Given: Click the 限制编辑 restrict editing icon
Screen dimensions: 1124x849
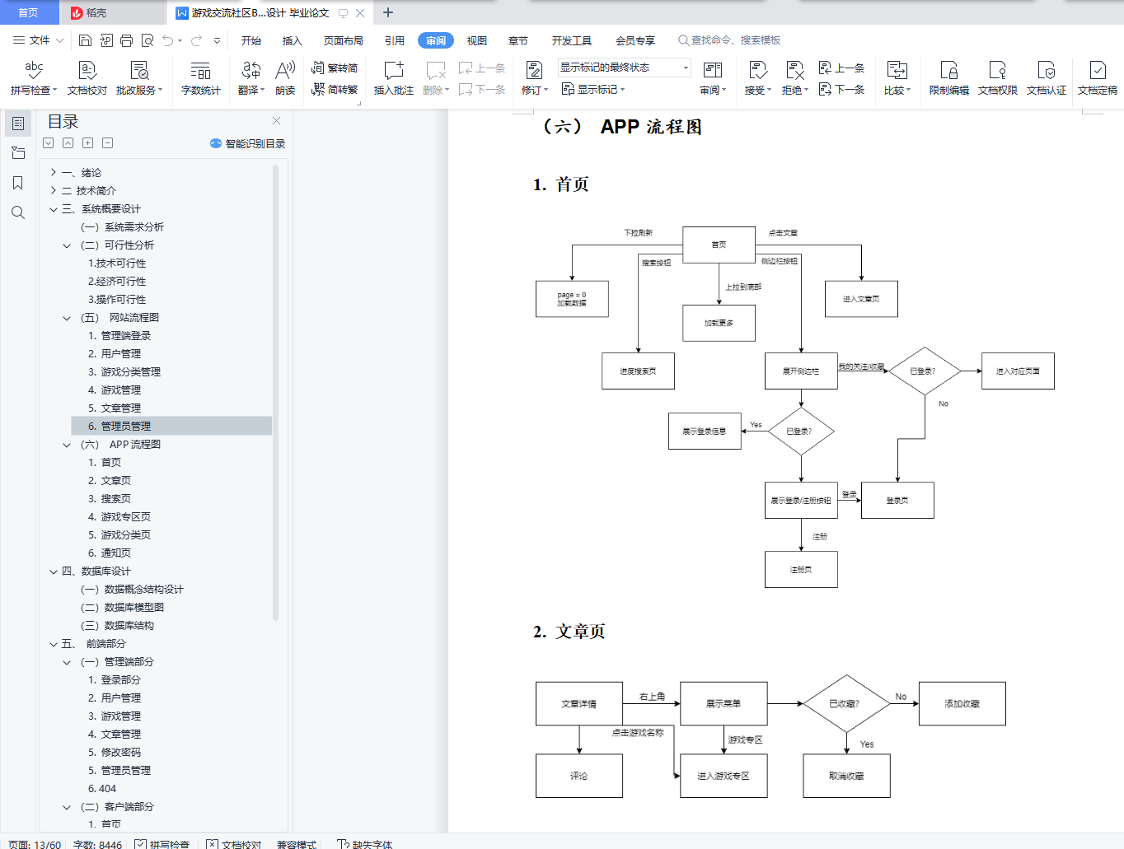Looking at the screenshot, I should 949,78.
